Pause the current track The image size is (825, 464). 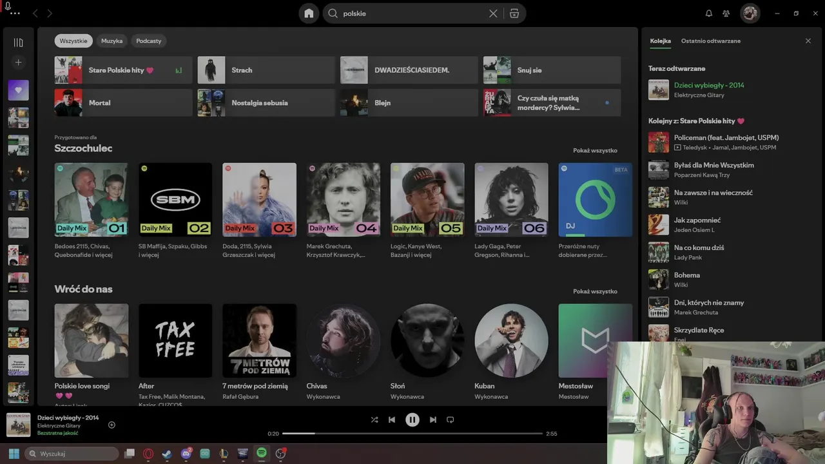(x=412, y=420)
